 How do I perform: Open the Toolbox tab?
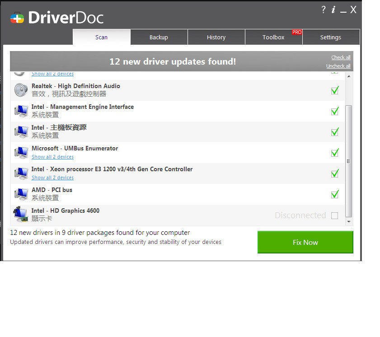point(274,37)
